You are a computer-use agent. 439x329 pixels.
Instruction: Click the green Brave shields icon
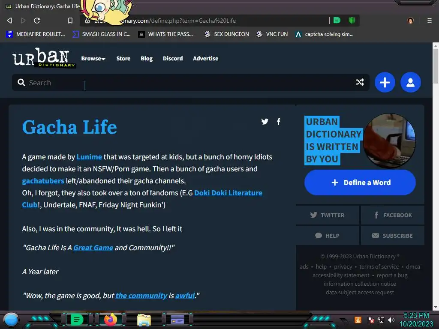tap(352, 21)
